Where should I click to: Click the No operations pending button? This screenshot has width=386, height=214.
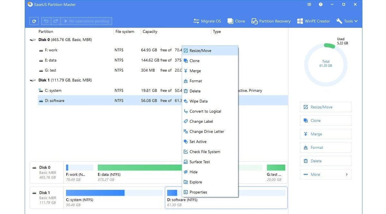tap(87, 21)
